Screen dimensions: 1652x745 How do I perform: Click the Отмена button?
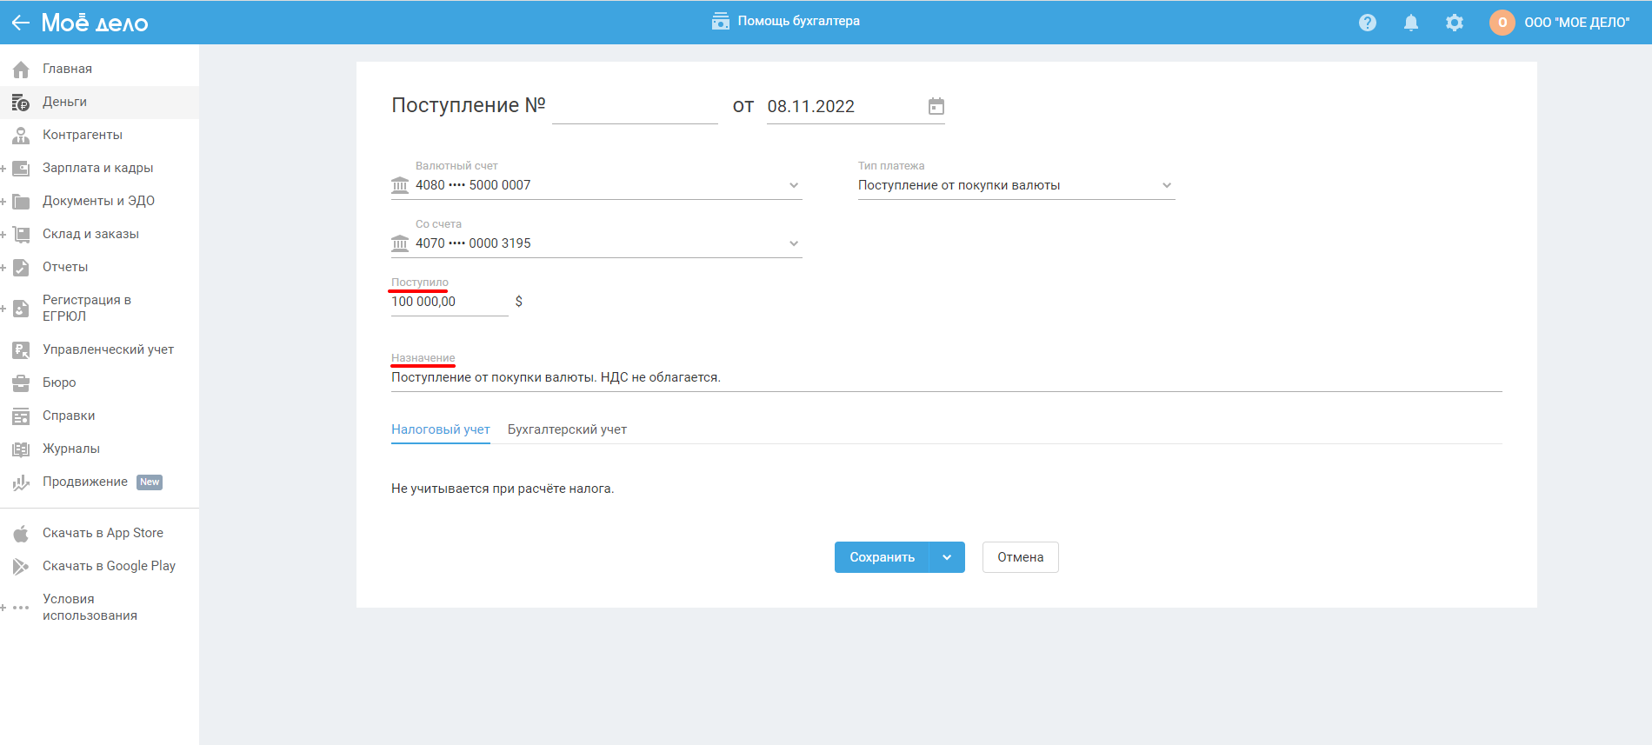[1020, 557]
